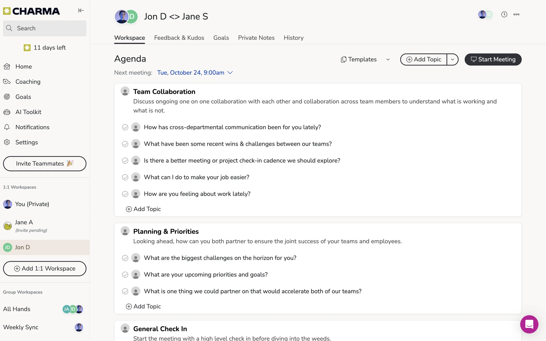Mark 'What can I do to make your job easier?' complete
Viewport: 546px width, 341px height.
tap(125, 177)
